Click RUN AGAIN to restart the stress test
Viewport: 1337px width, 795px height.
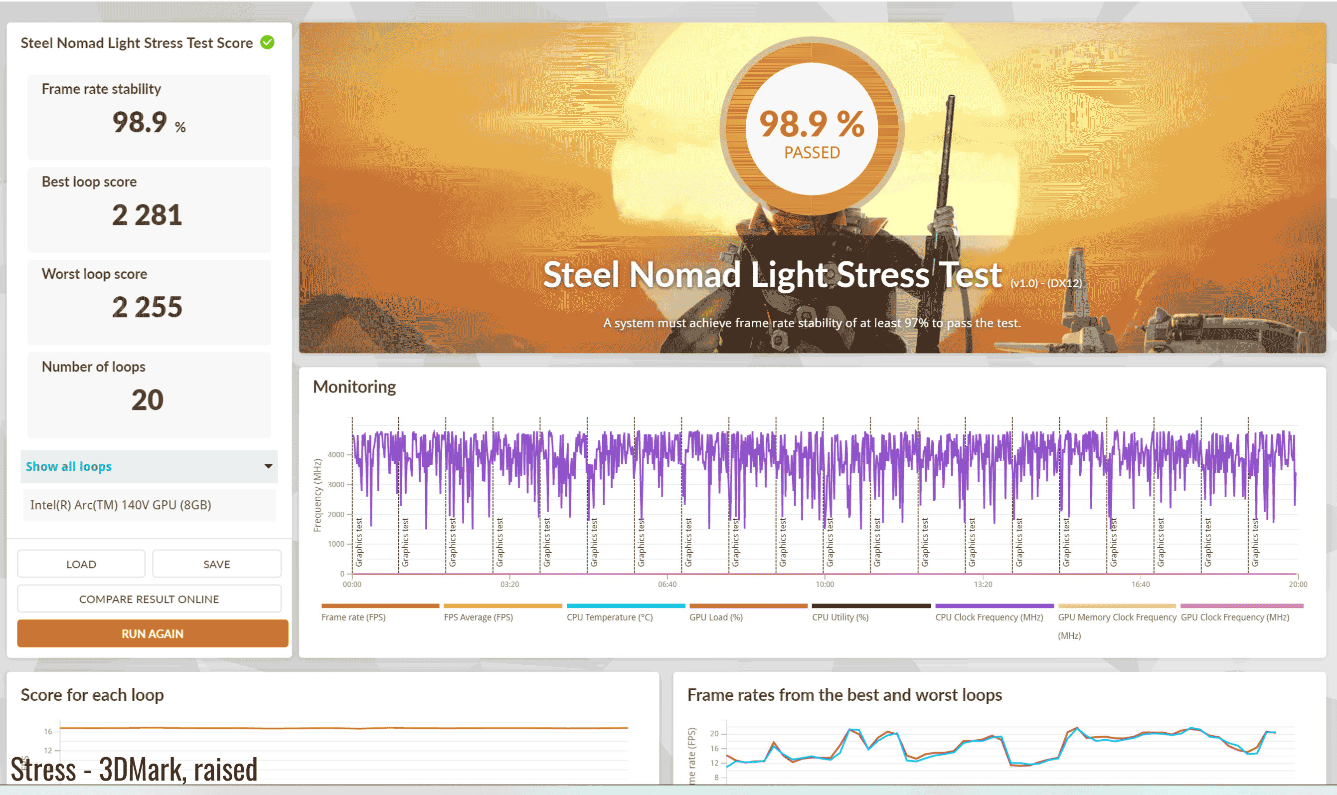(153, 634)
